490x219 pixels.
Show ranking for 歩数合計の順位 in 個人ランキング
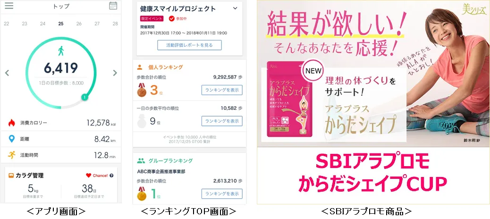click(222, 90)
